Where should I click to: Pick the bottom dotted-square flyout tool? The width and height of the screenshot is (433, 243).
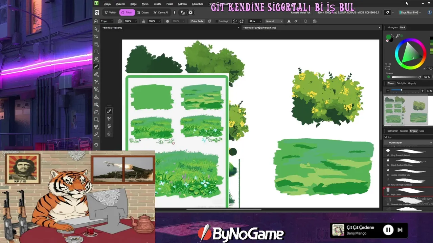tap(109, 134)
